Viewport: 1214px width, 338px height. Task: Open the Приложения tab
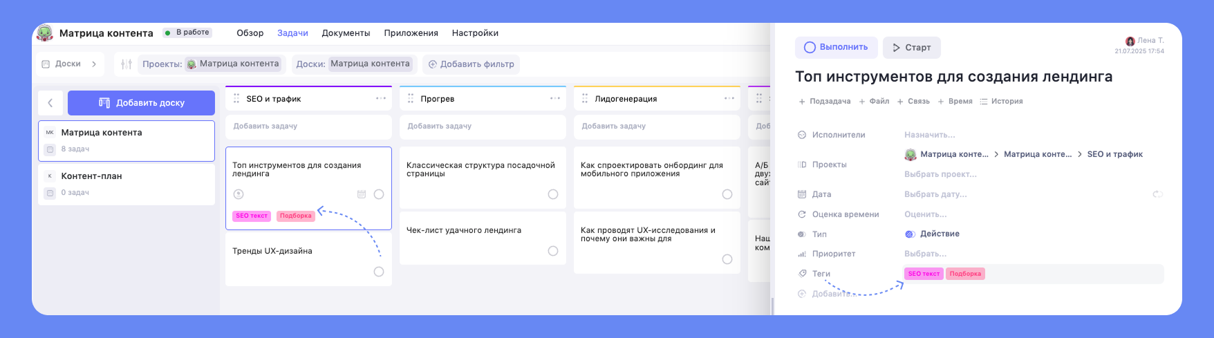pyautogui.click(x=411, y=33)
